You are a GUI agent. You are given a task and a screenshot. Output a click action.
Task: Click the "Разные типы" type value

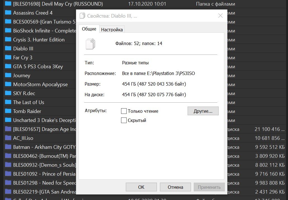[x=135, y=63]
